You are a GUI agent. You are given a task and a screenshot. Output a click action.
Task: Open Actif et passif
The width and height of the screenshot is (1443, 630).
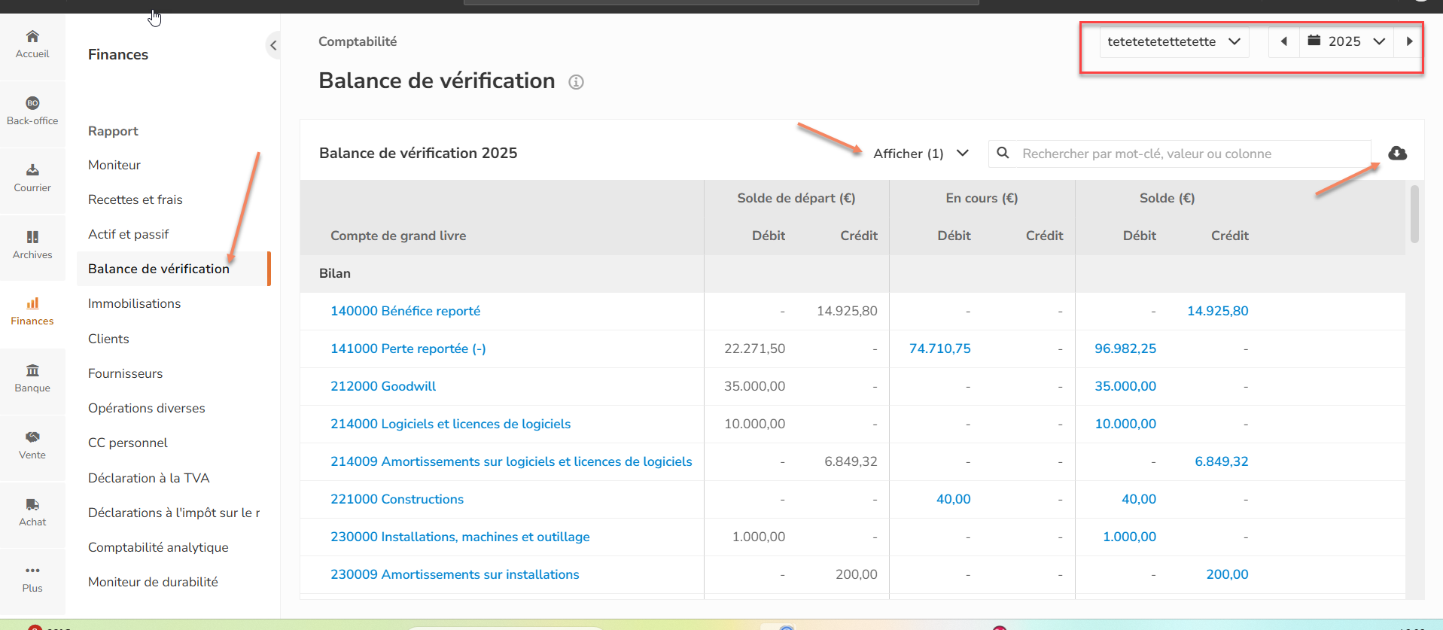coord(129,234)
